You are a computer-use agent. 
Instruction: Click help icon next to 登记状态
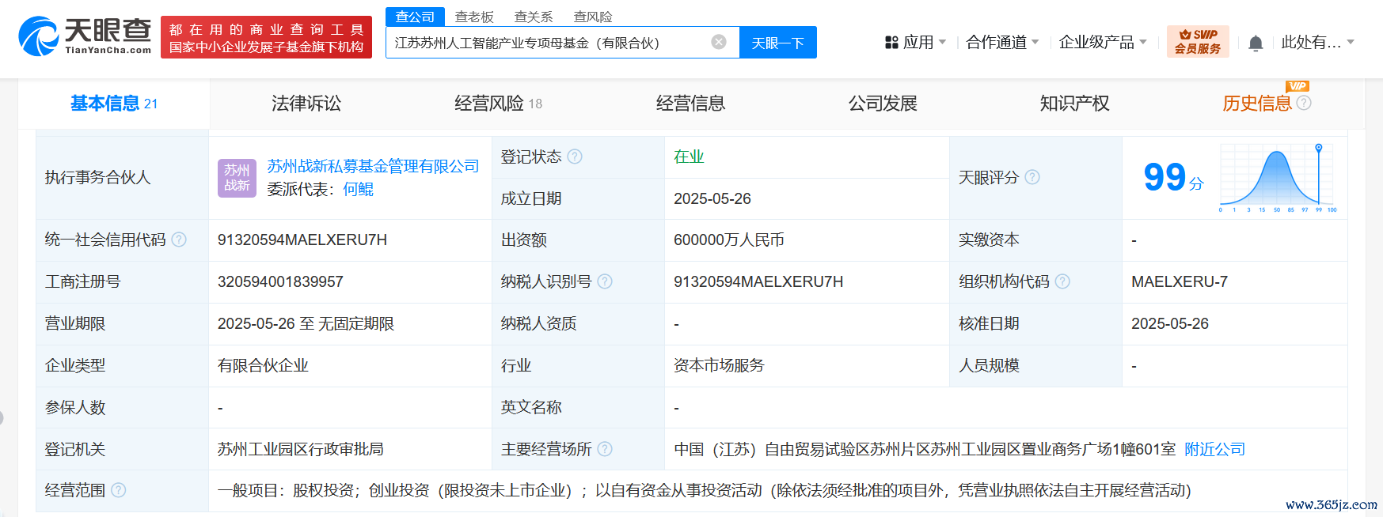coord(575,157)
